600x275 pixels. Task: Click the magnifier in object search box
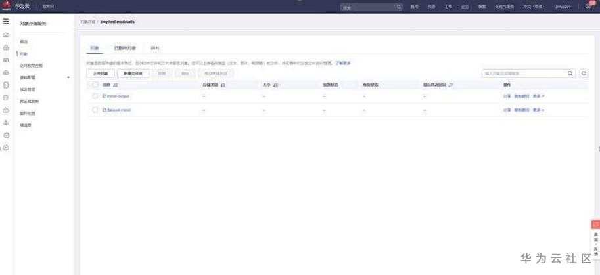570,74
